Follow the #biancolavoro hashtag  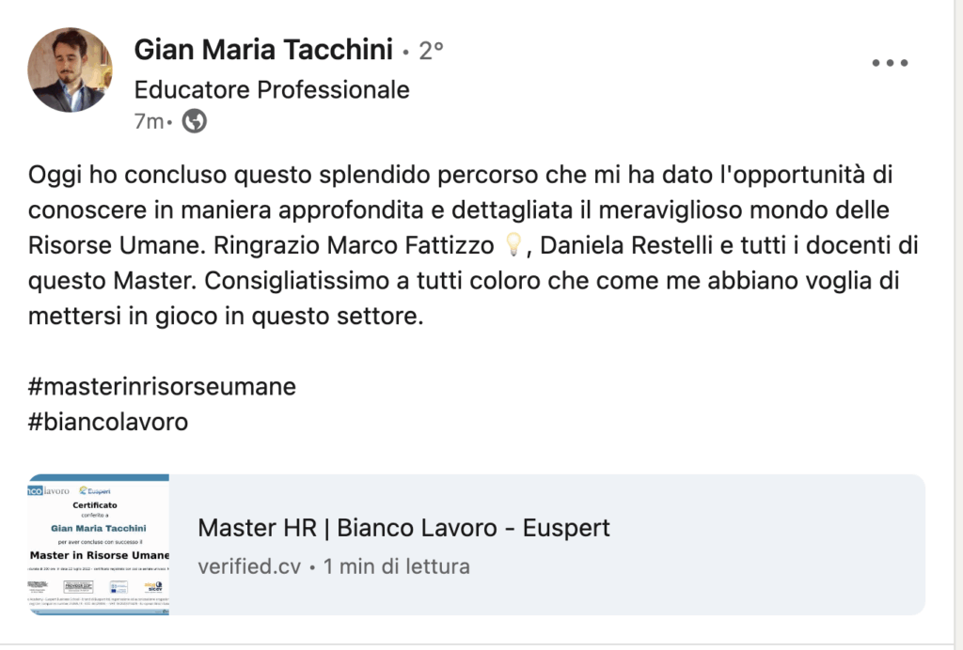[x=108, y=422]
